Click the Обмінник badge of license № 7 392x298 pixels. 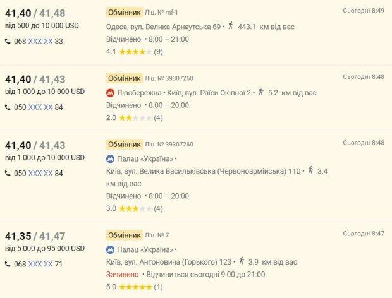pos(125,235)
